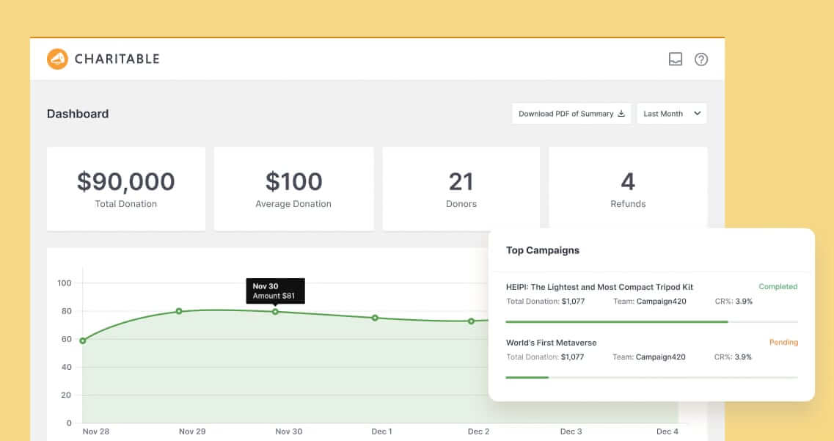834x441 pixels.
Task: Open the HEIPI Compact Tripod Kit campaign
Action: pos(599,287)
